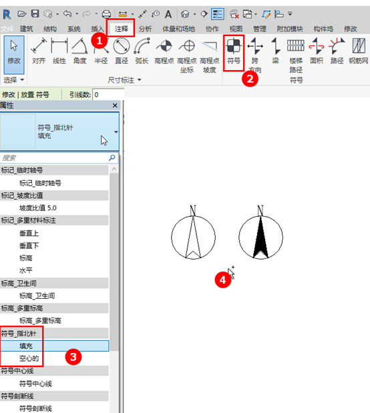Select the 填充 filled north arrow type
370x413 pixels.
click(54, 346)
